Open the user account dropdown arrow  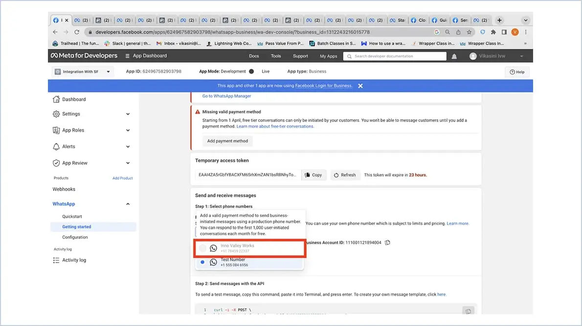click(x=521, y=56)
